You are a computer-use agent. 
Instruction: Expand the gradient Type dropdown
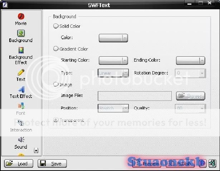[x=126, y=73]
